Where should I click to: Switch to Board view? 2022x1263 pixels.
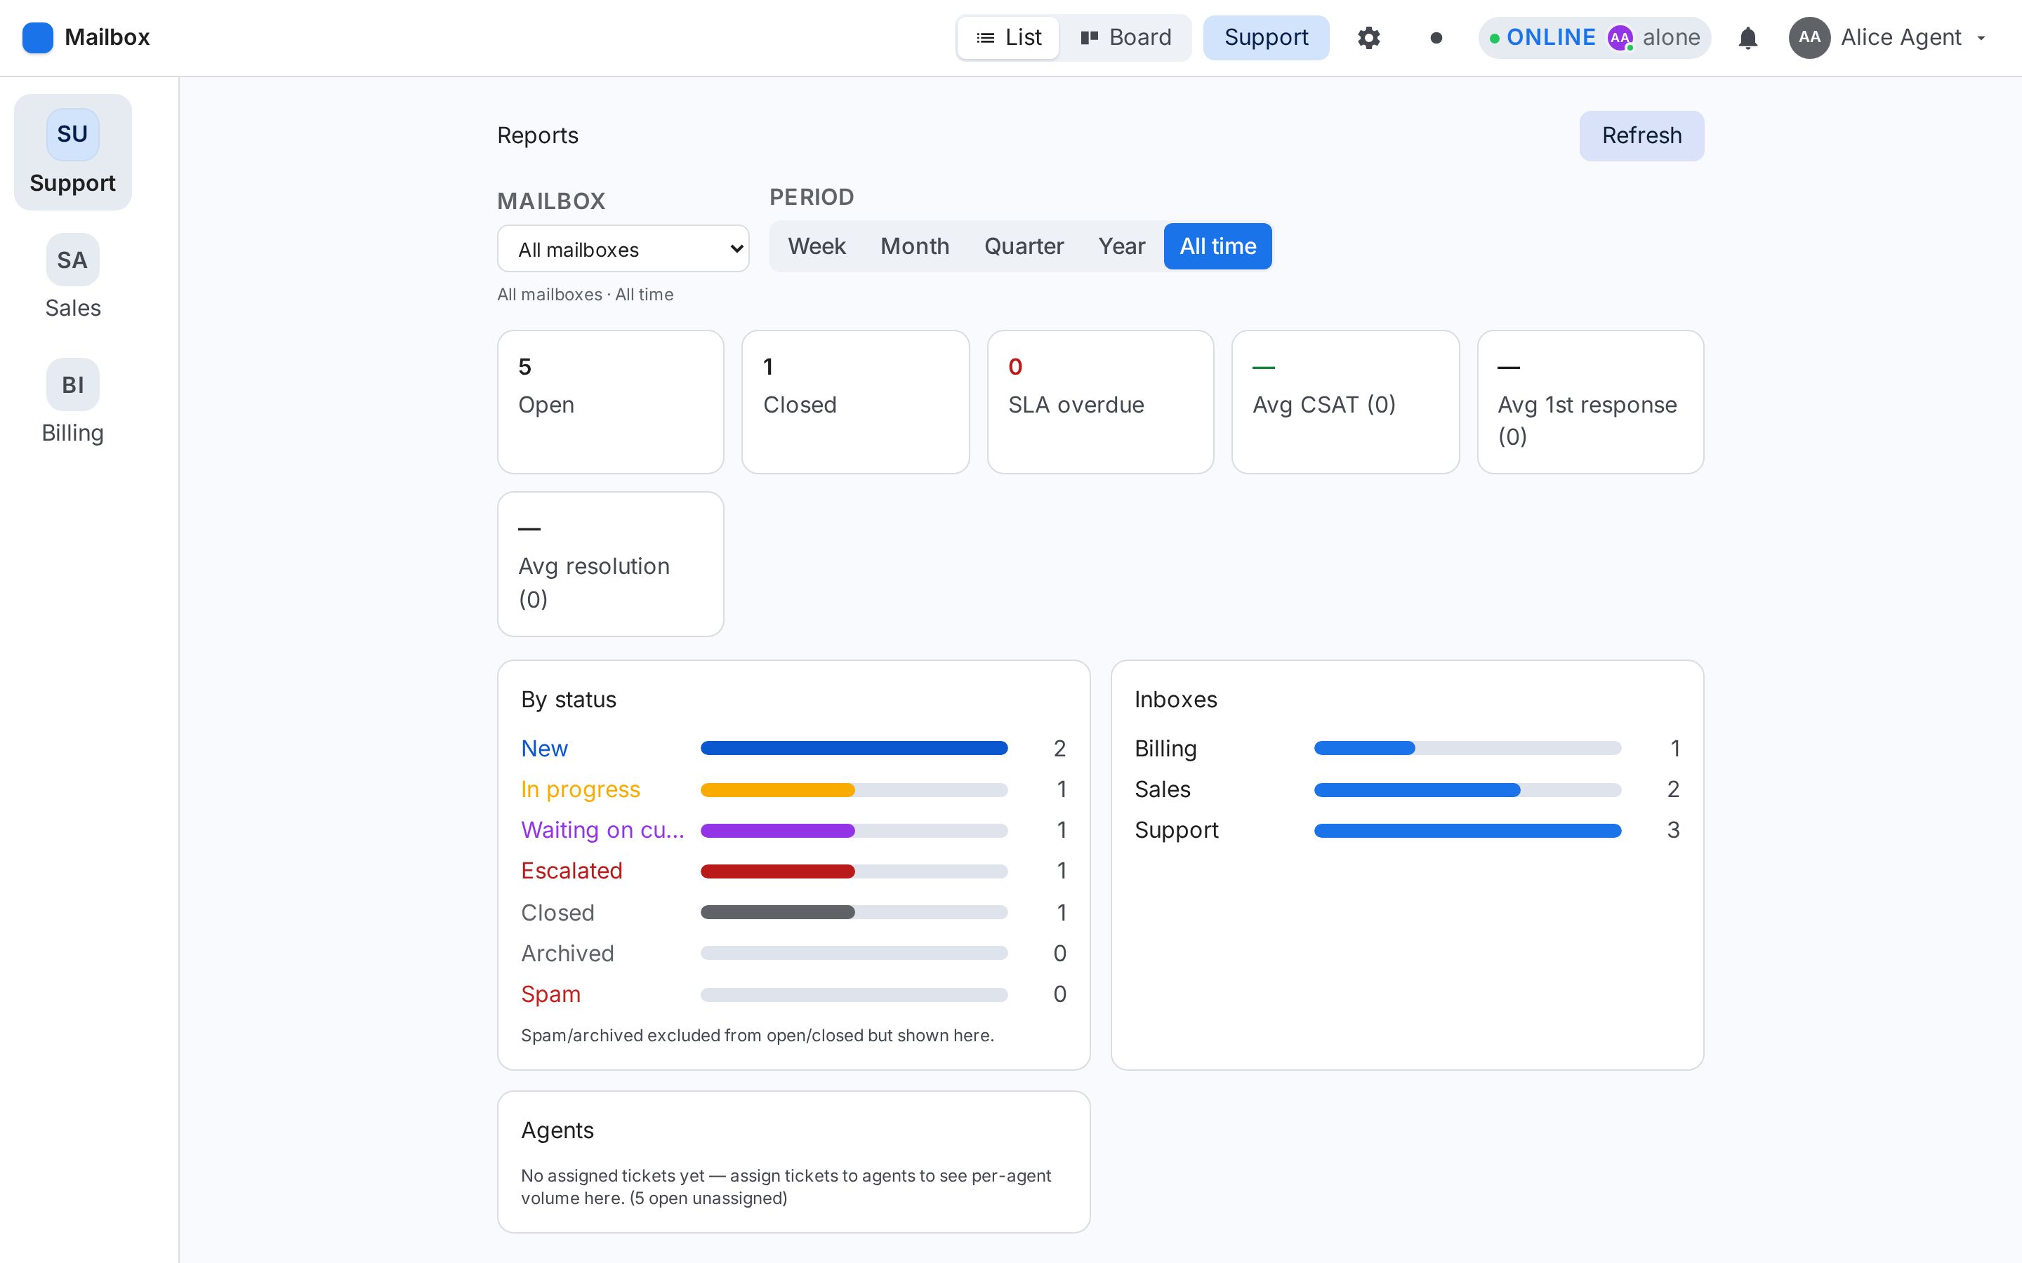(1125, 38)
